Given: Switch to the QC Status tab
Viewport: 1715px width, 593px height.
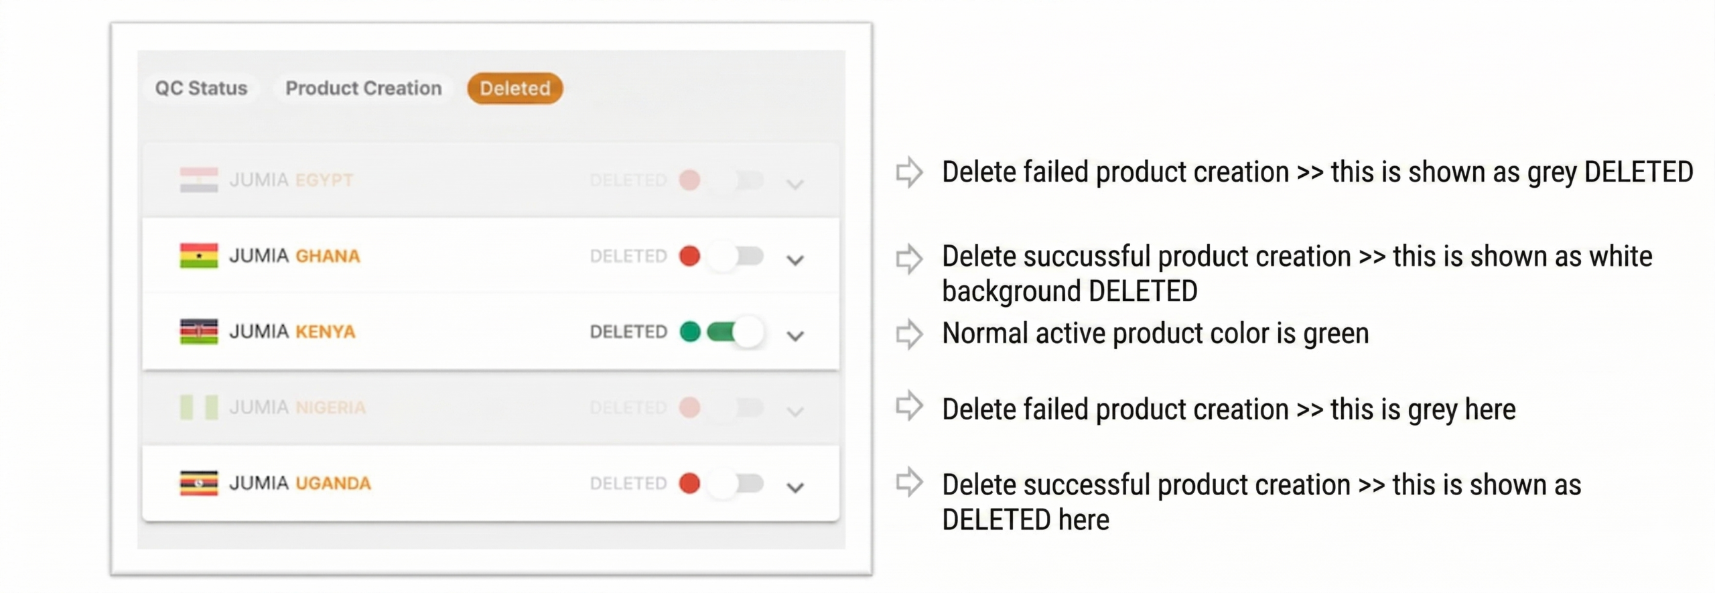Looking at the screenshot, I should (201, 88).
